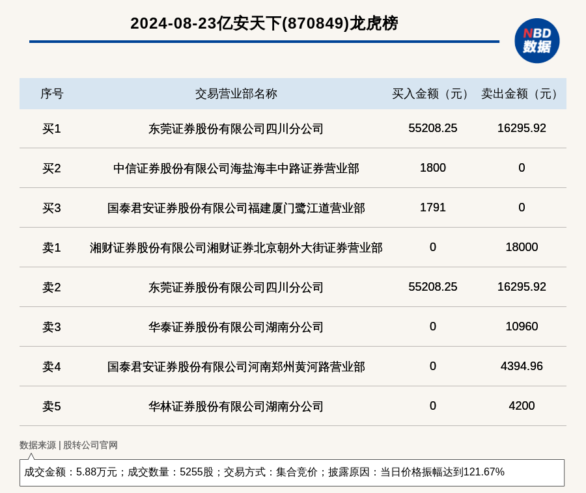The width and height of the screenshot is (586, 493).
Task: Click the 16295.92 sell amount in 卖2 row
Action: coord(522,287)
